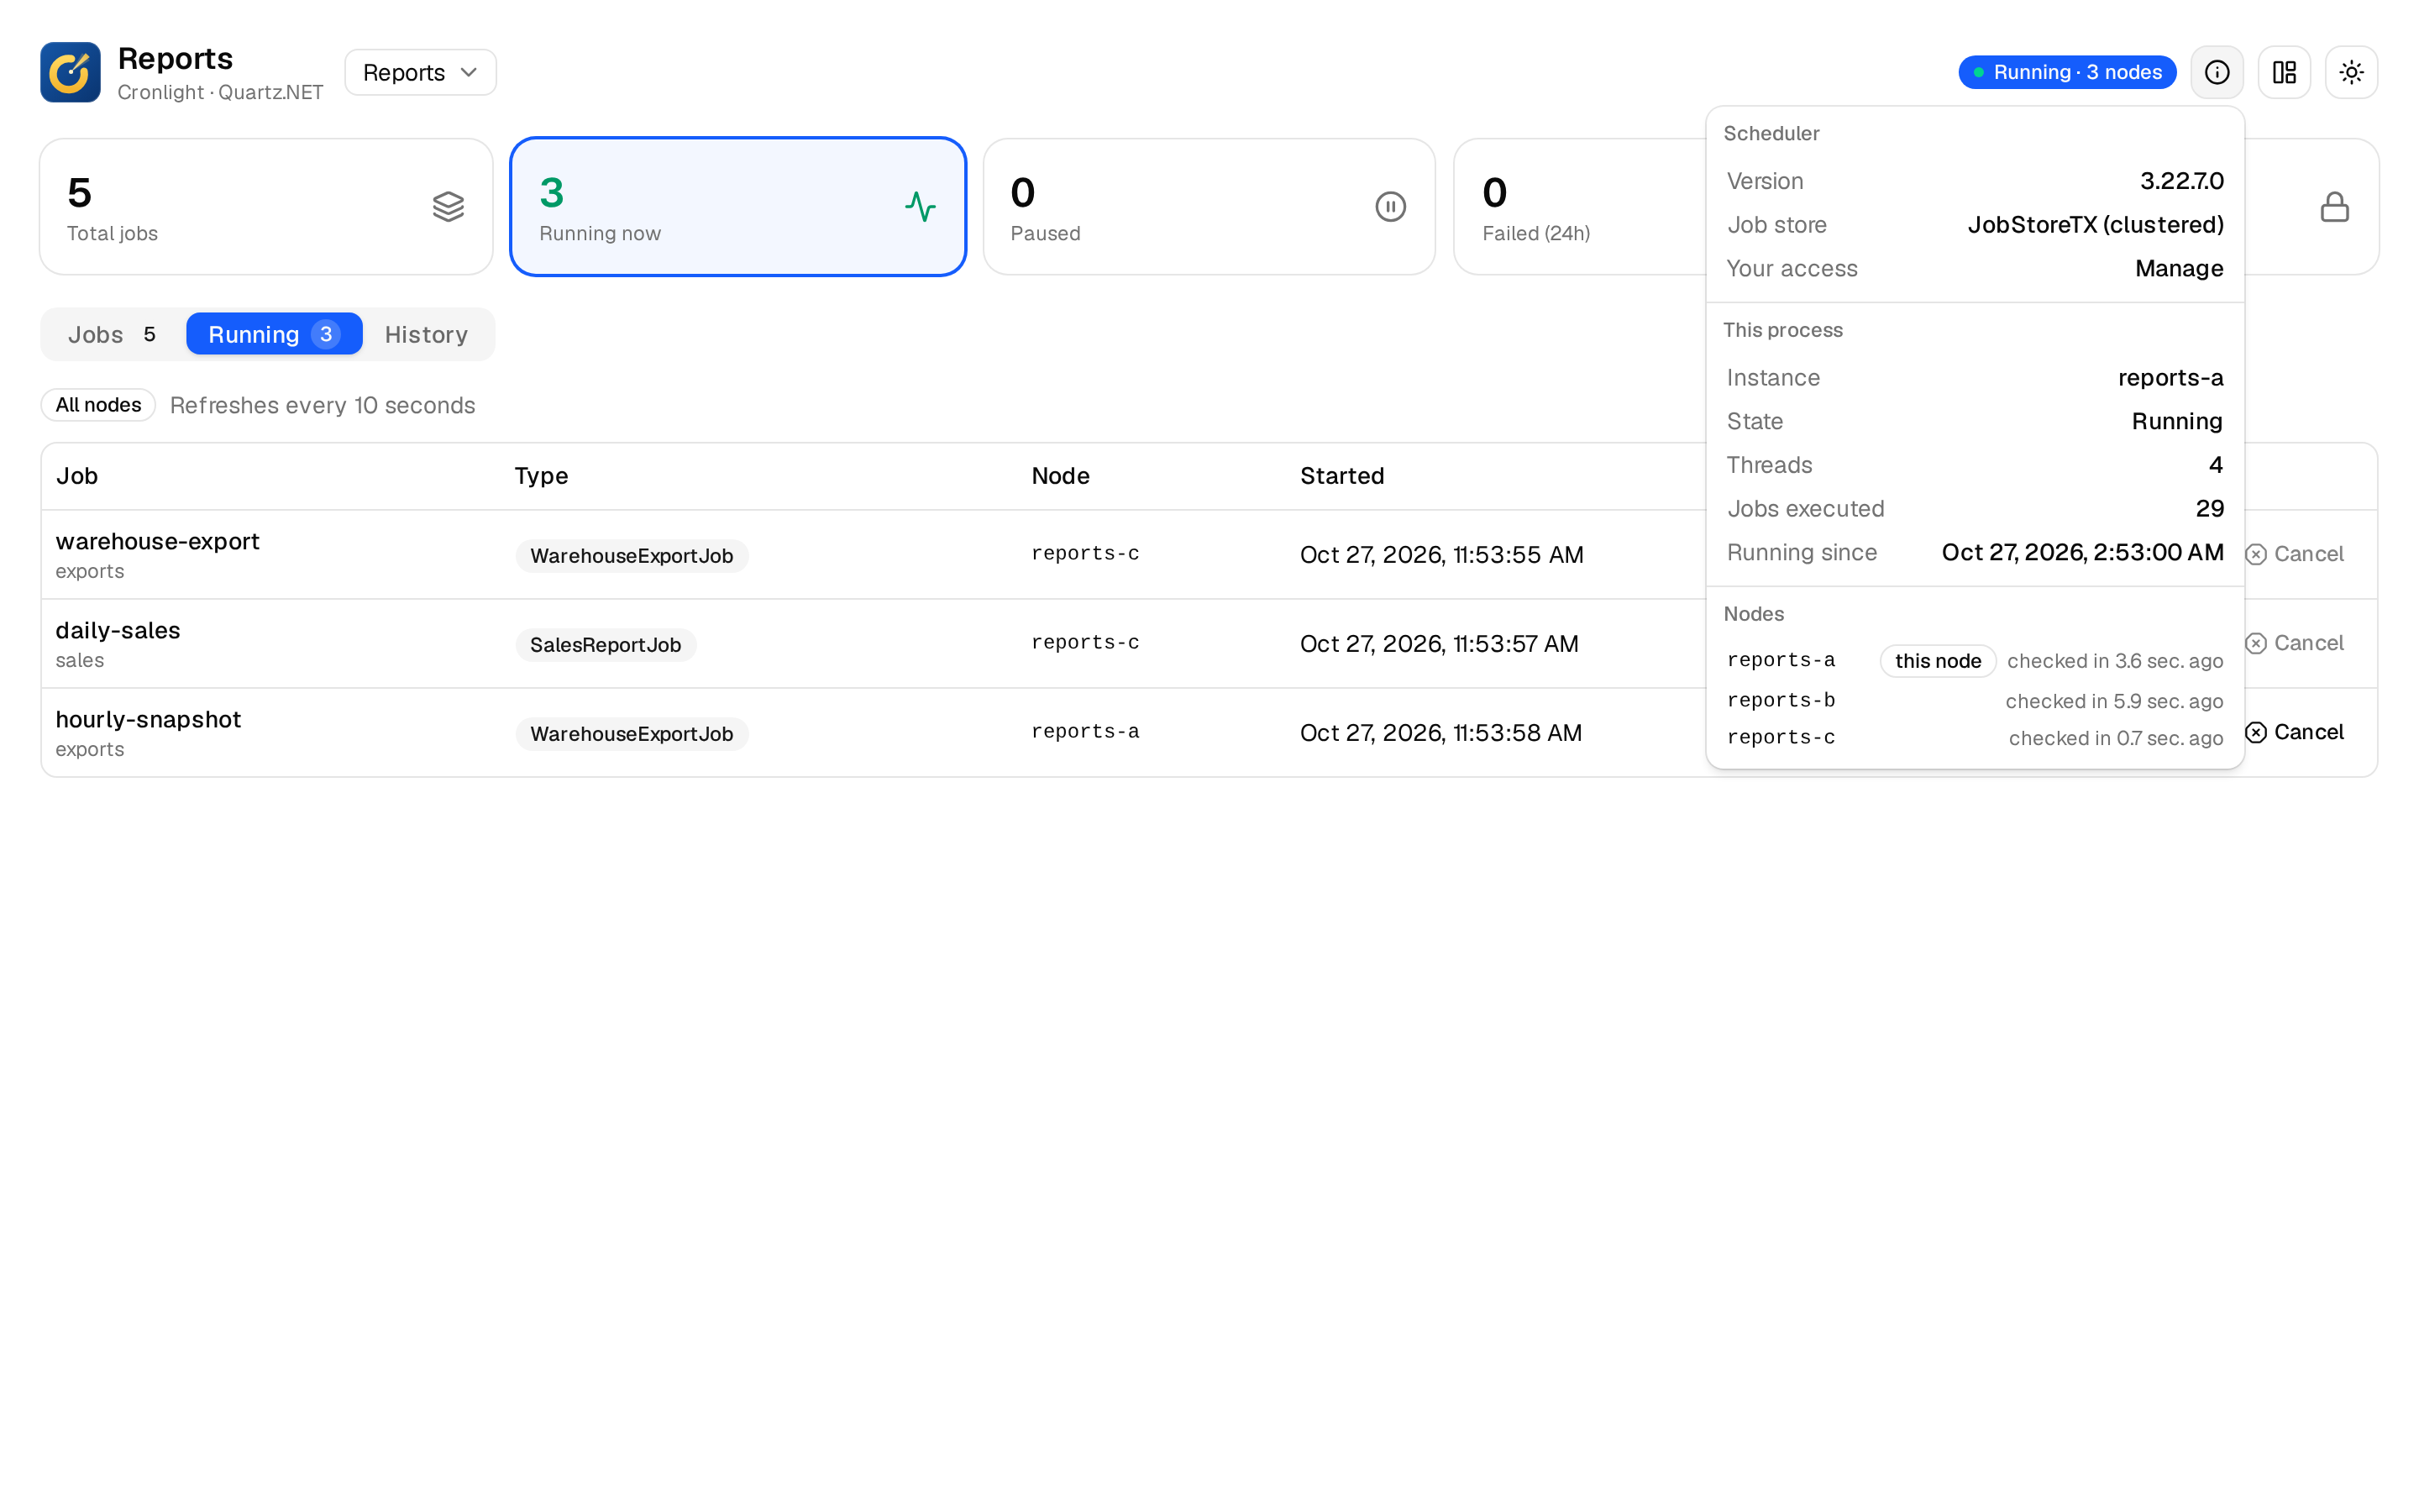Click the 'Refreshes every 10 seconds' text
2419x1512 pixels.
click(322, 405)
